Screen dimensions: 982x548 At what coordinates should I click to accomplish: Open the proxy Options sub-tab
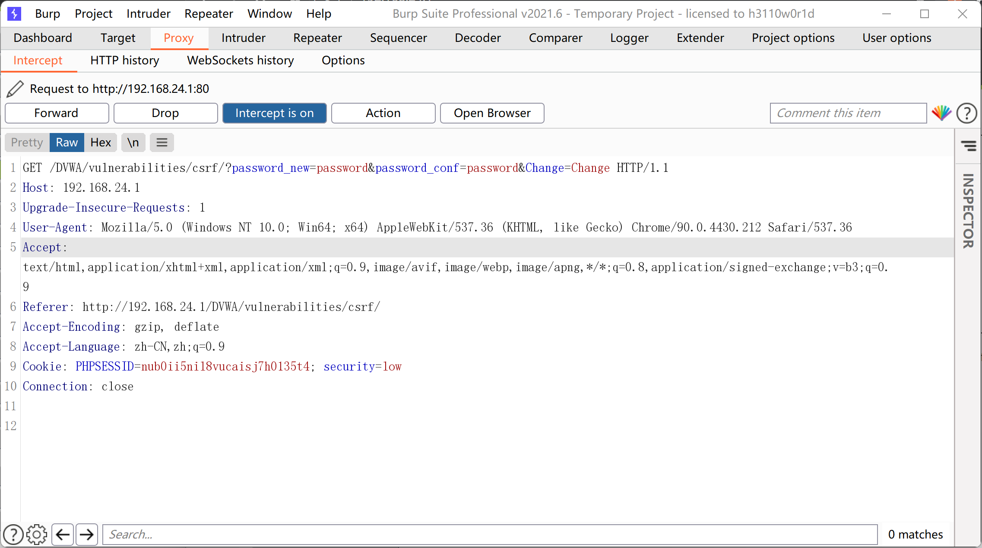[x=343, y=60]
